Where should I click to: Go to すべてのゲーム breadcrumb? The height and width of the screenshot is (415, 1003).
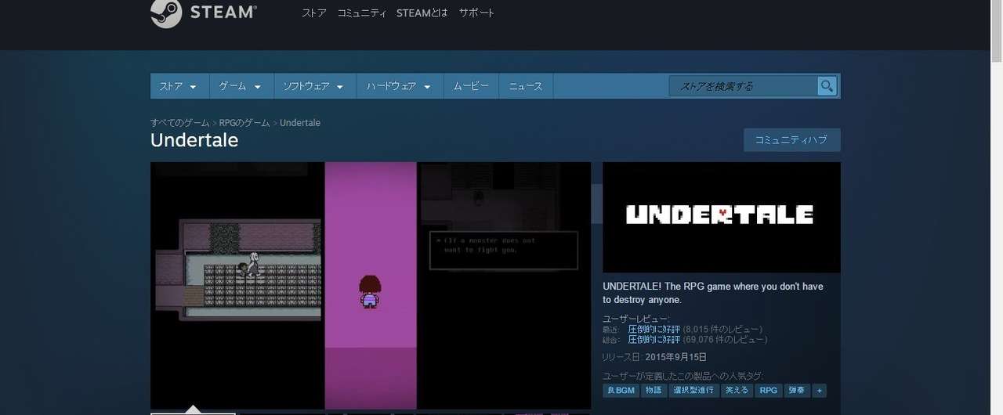pos(180,123)
